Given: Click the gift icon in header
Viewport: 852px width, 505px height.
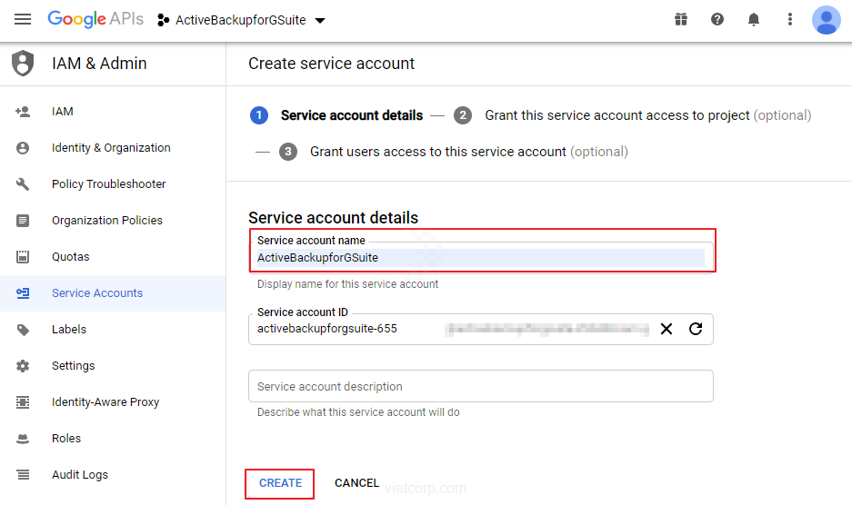Looking at the screenshot, I should [x=681, y=19].
